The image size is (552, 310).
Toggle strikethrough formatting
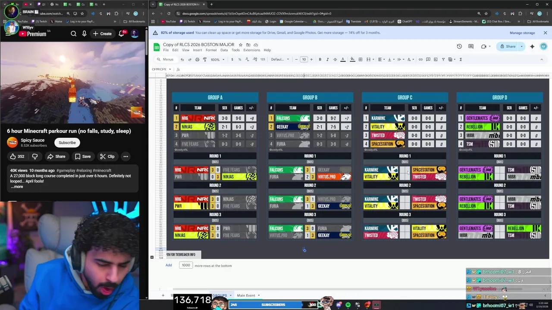(335, 59)
